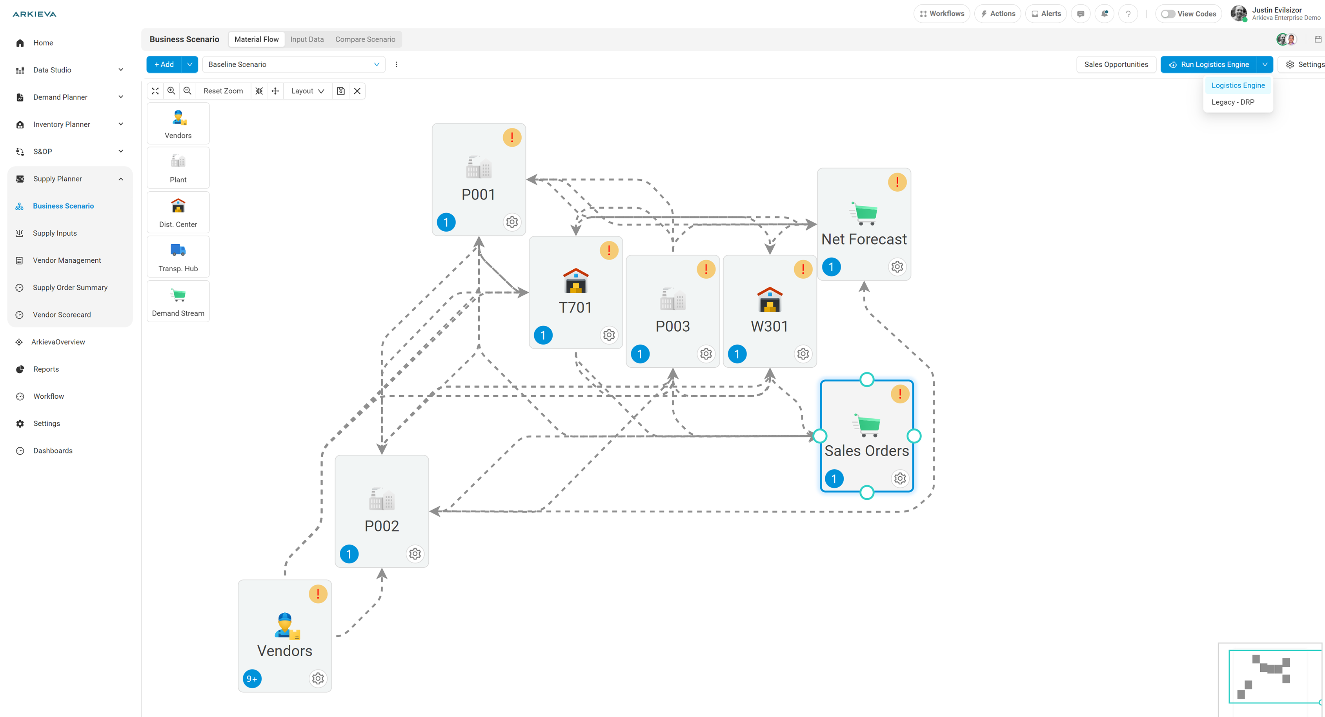The width and height of the screenshot is (1325, 717).
Task: Select the Transp. Hub palette item
Action: coord(178,256)
